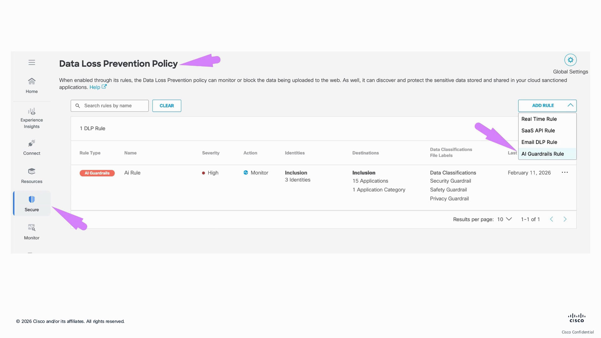
Task: Open the Resources section
Action: click(x=32, y=176)
